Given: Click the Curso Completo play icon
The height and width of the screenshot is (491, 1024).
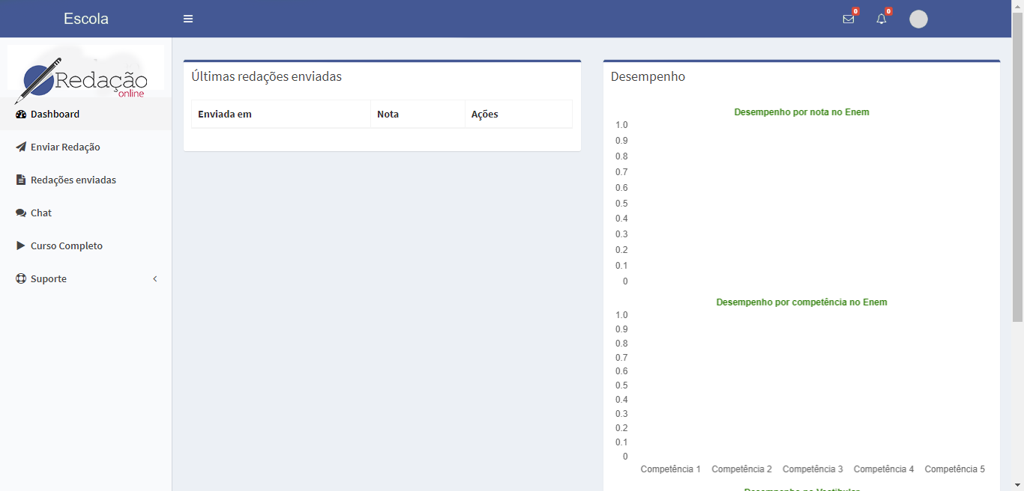Looking at the screenshot, I should click(21, 246).
